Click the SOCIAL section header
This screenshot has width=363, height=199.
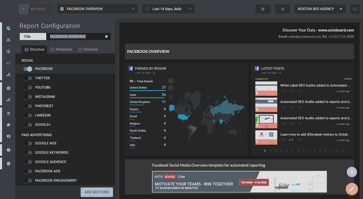point(28,60)
